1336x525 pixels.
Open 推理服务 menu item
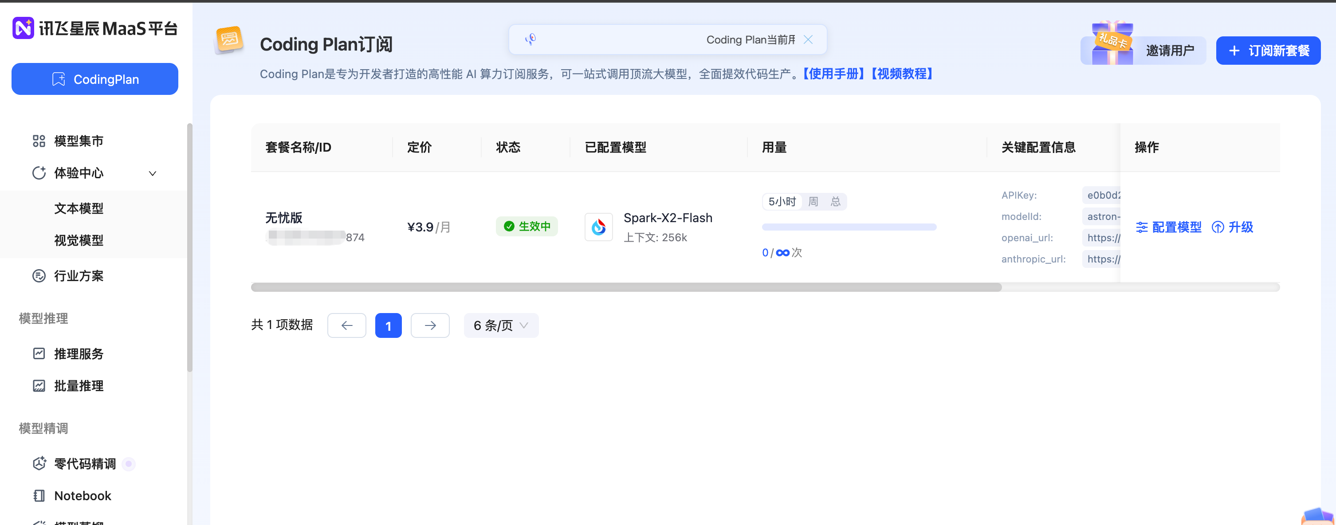coord(79,353)
